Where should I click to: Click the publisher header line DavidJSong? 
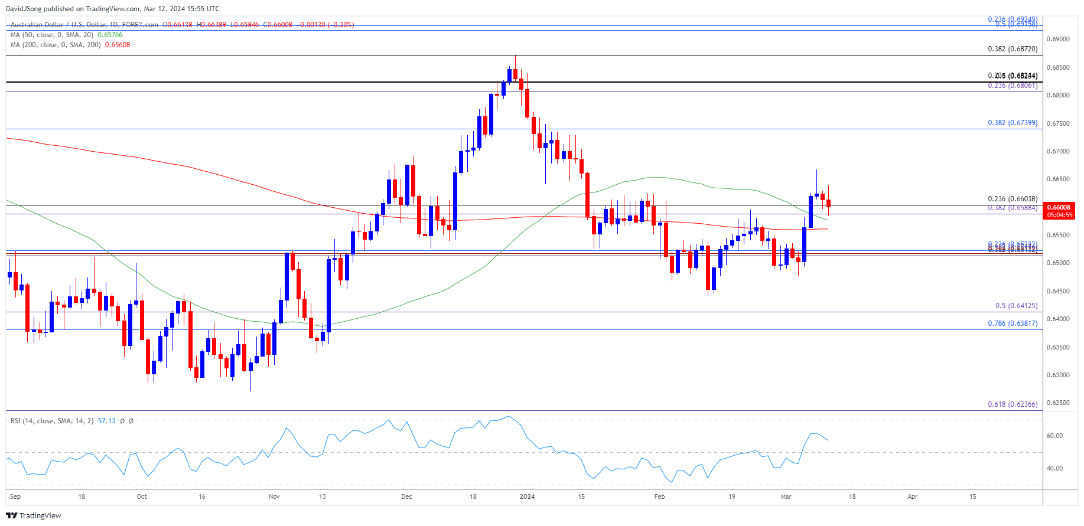click(x=112, y=9)
